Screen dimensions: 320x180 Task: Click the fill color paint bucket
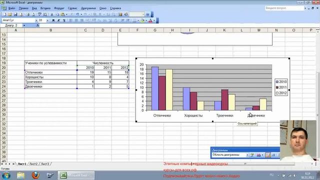click(x=142, y=20)
